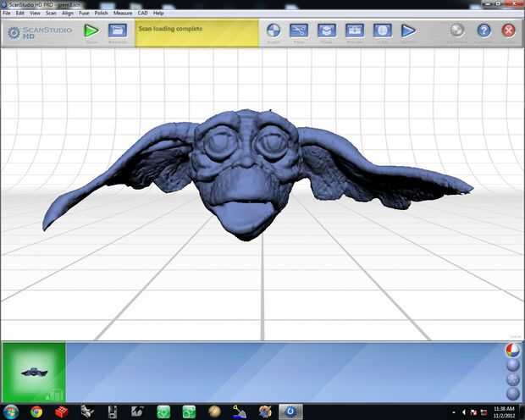Screen dimensions: 525x420
Task: Click the grey globe icon in toolbar
Action: 457,30
